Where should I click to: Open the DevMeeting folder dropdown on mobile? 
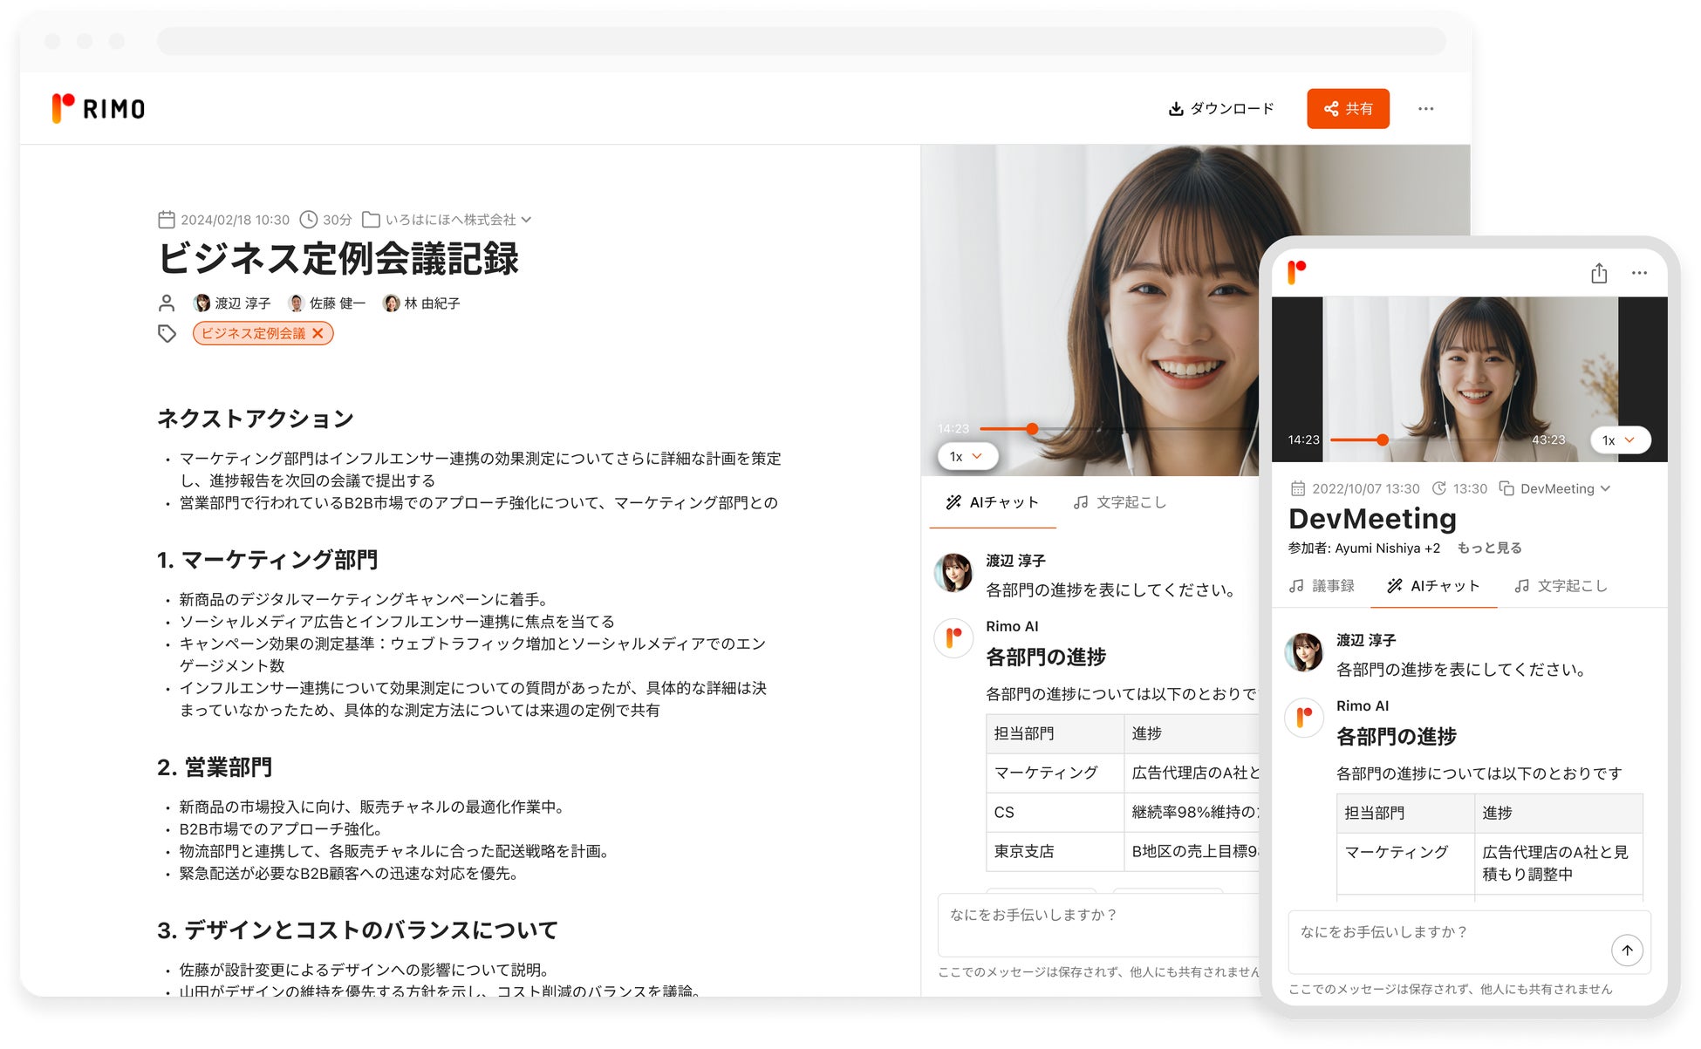(1605, 488)
